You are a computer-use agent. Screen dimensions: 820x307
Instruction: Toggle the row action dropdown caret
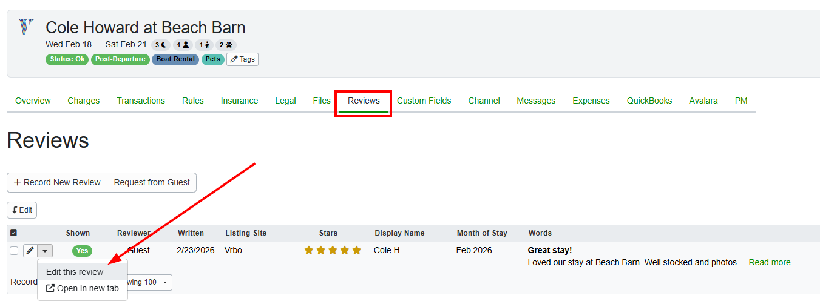tap(46, 251)
